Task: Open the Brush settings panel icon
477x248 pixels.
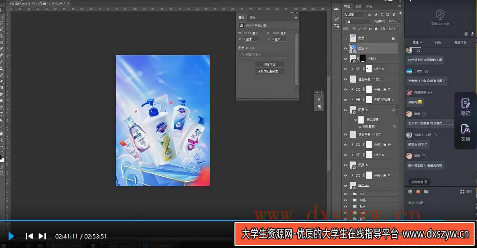Action: (x=336, y=19)
